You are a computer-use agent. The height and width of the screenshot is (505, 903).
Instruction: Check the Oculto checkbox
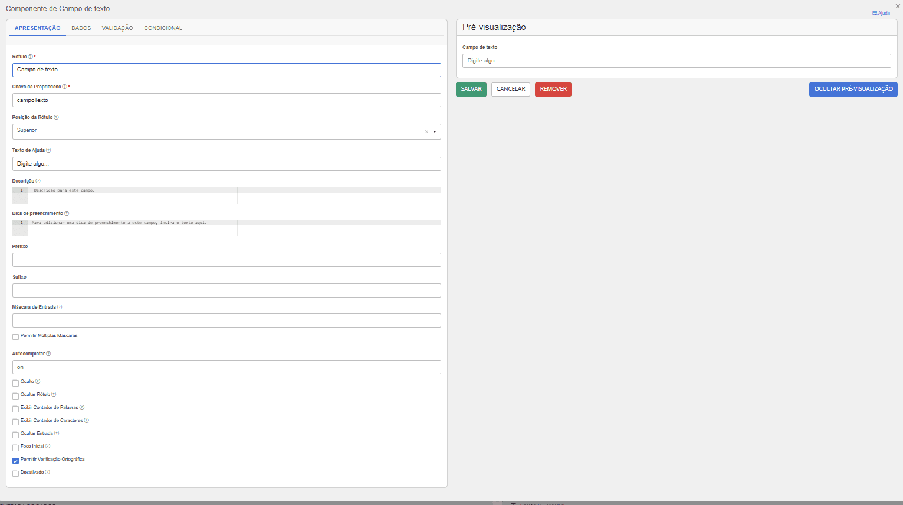(15, 383)
